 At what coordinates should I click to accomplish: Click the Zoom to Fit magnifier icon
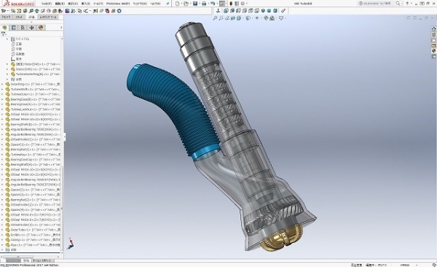pos(215,18)
